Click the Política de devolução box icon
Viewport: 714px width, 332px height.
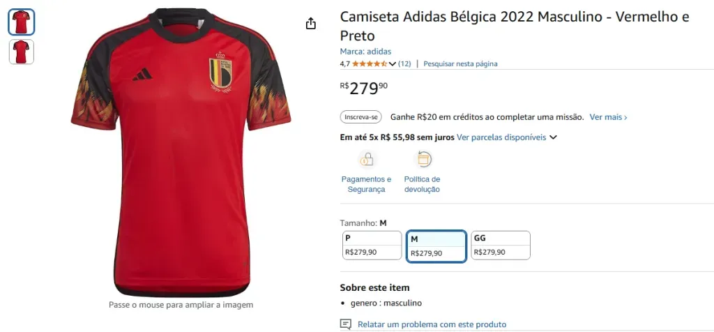pyautogui.click(x=423, y=160)
